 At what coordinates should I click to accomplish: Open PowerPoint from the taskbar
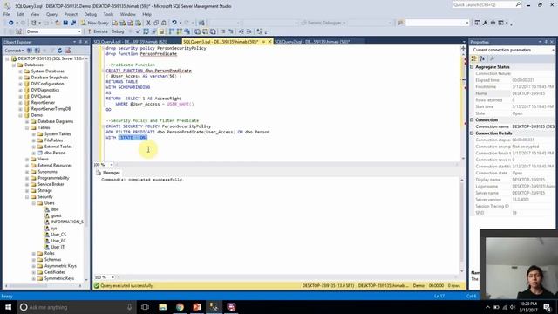click(x=197, y=307)
